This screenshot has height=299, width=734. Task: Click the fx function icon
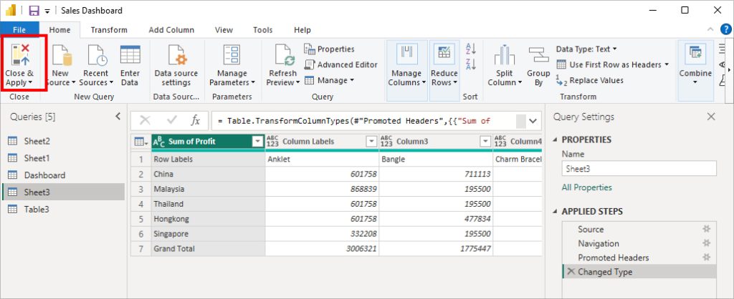(x=195, y=121)
